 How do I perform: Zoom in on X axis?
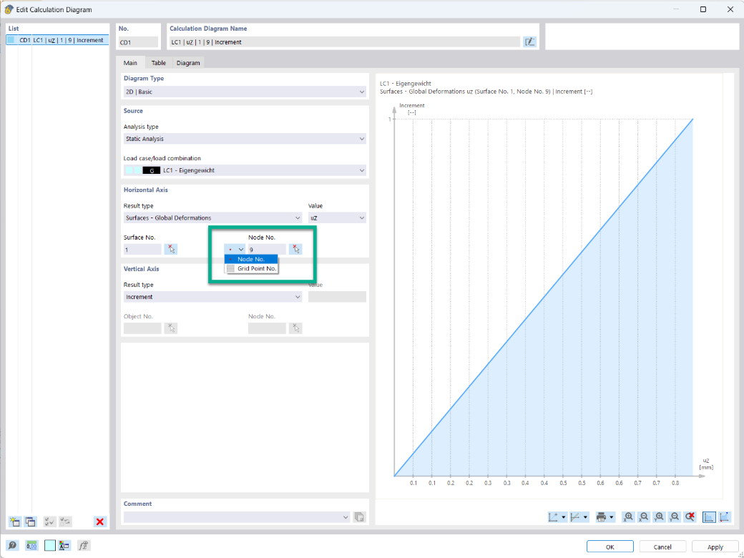[x=628, y=517]
